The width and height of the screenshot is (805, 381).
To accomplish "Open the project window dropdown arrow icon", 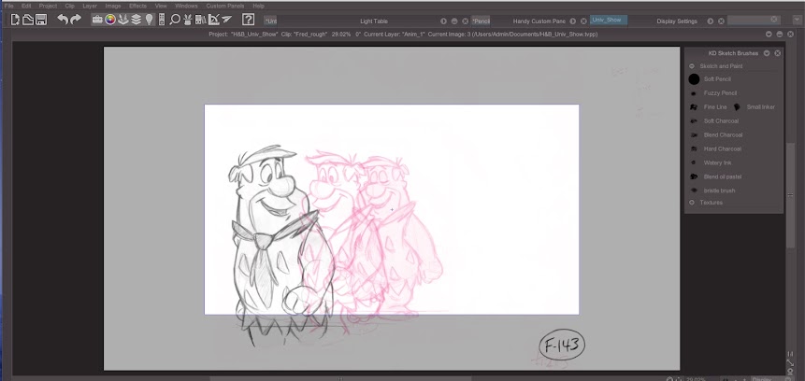I will 769,34.
